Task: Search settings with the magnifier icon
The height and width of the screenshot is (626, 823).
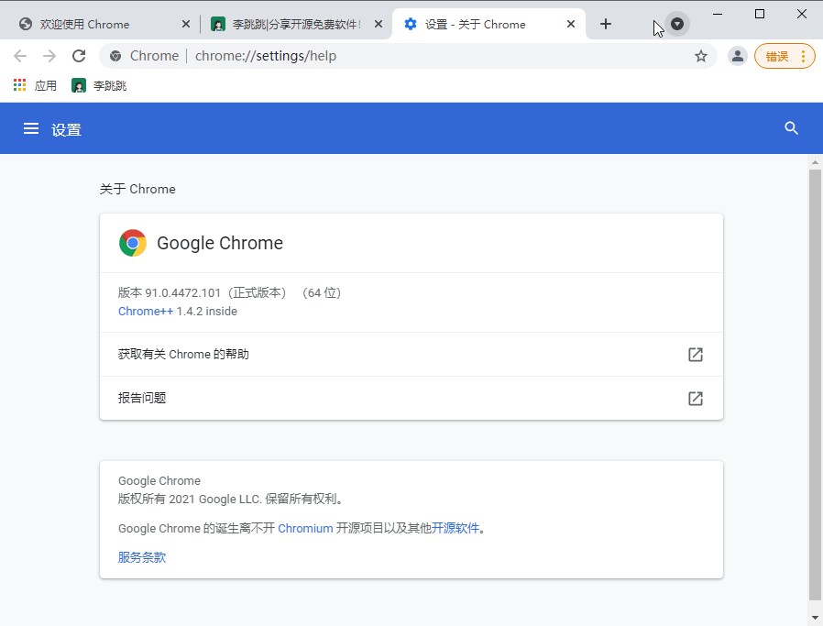Action: [791, 128]
